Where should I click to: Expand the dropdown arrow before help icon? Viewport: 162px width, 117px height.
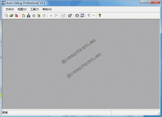(94, 16)
